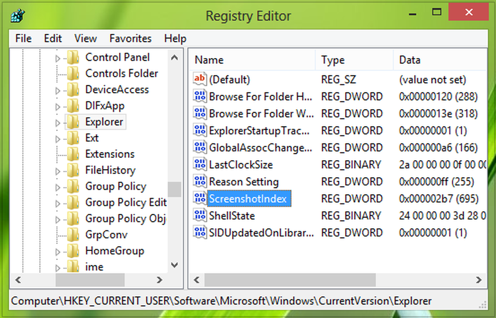The image size is (496, 318).
Task: Click the DIFxApp folder icon
Action: [x=73, y=106]
